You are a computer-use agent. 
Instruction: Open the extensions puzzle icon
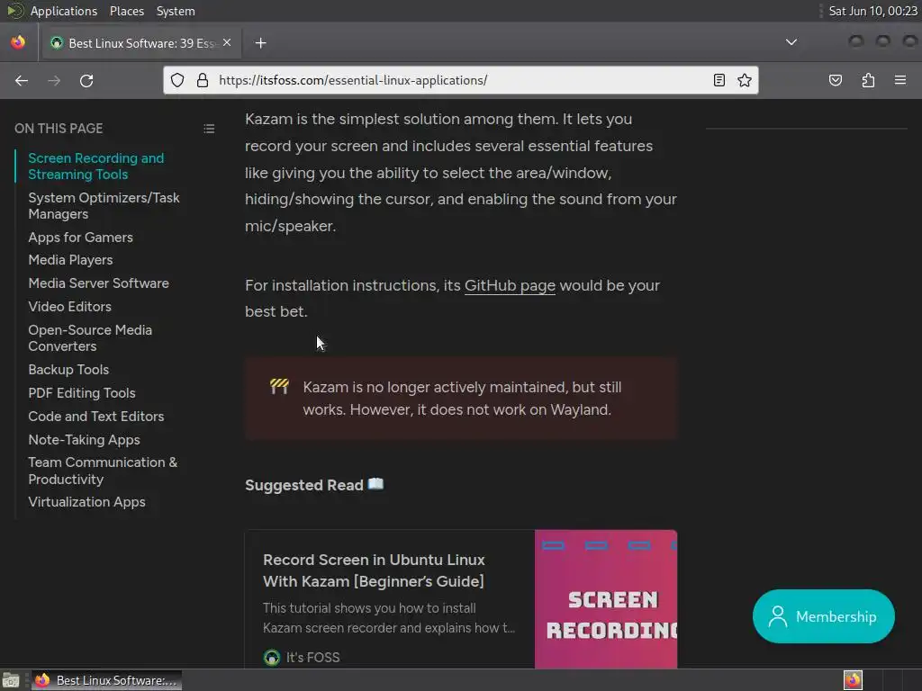[x=868, y=80]
